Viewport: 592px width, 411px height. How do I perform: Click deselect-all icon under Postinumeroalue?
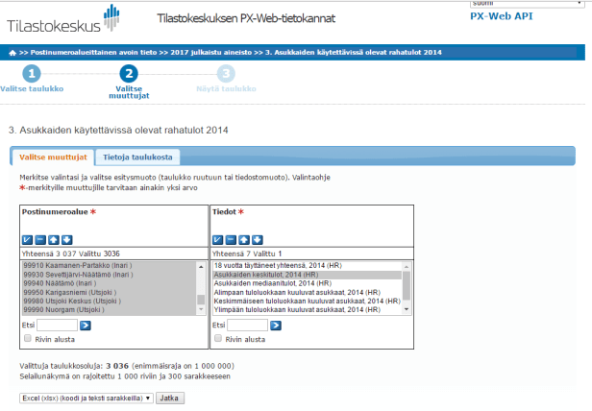(x=39, y=240)
